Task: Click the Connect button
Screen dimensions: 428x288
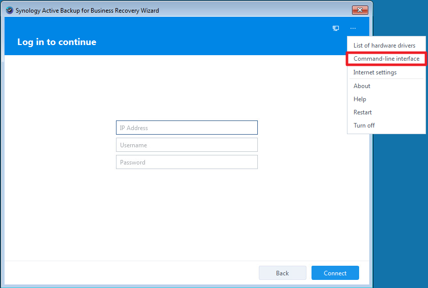Action: pyautogui.click(x=335, y=273)
